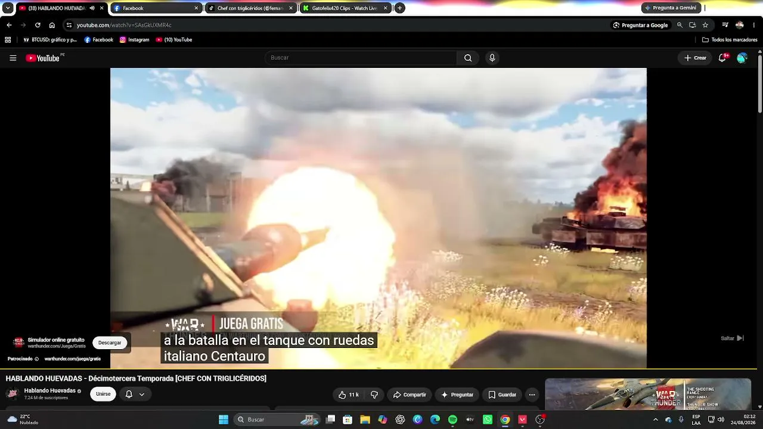
Task: Click the Pregunta a Gemini button
Action: (671, 8)
